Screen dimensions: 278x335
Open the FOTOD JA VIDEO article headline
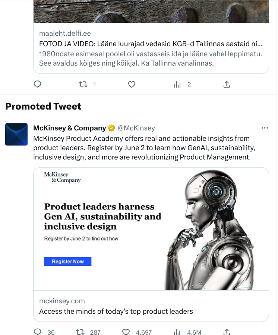pyautogui.click(x=151, y=43)
